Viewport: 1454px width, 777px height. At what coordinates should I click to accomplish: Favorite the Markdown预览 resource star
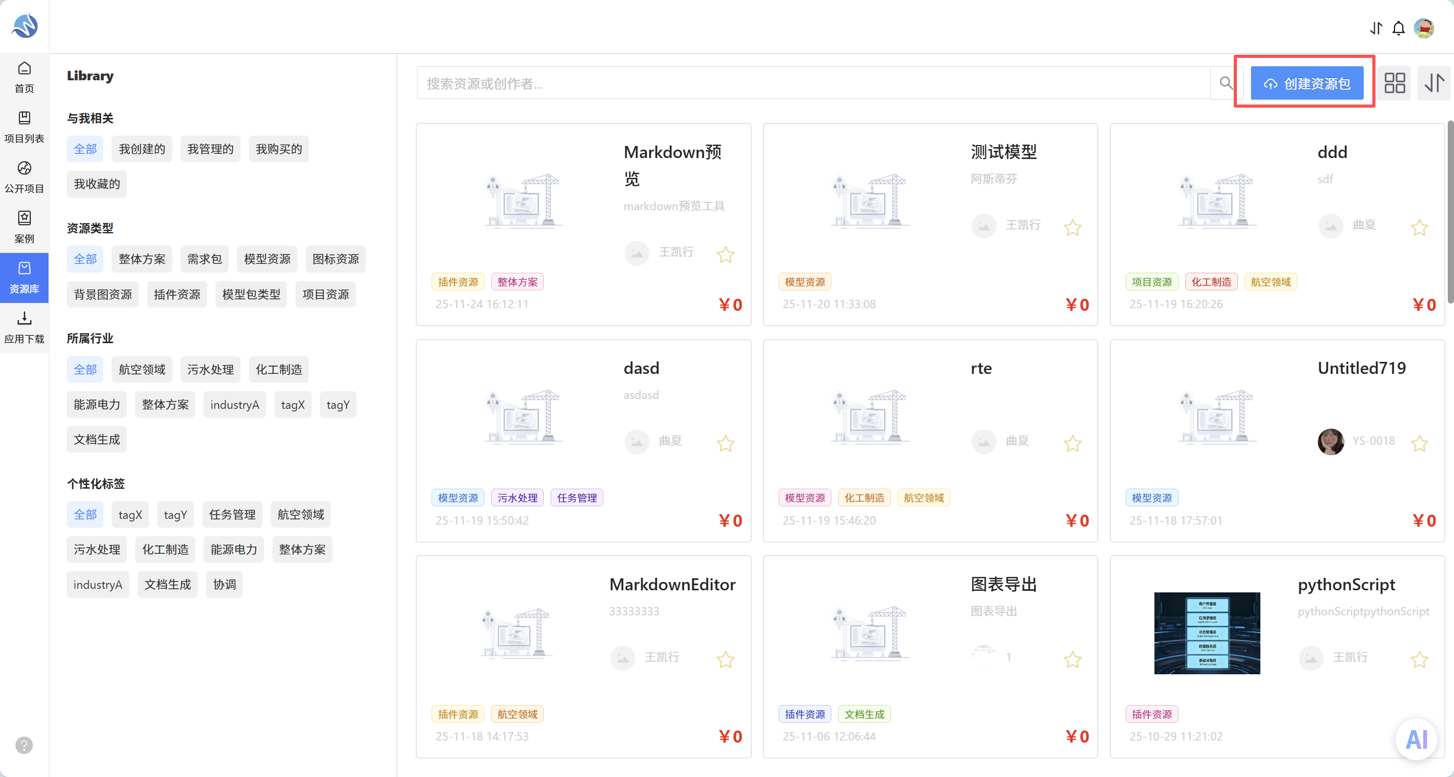(x=725, y=255)
